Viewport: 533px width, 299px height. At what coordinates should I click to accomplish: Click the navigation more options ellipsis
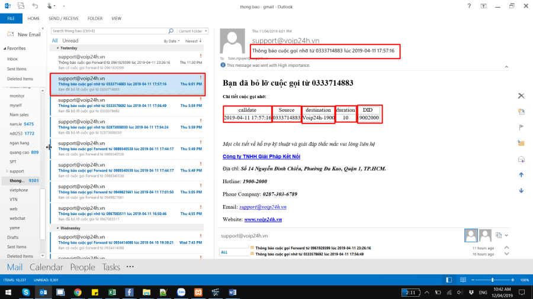click(130, 266)
